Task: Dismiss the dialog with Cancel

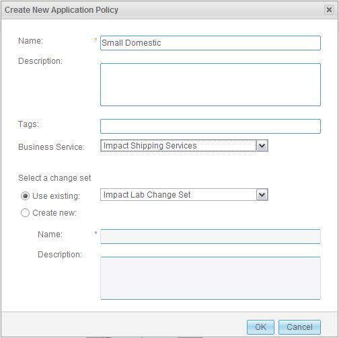Action: coord(299,327)
